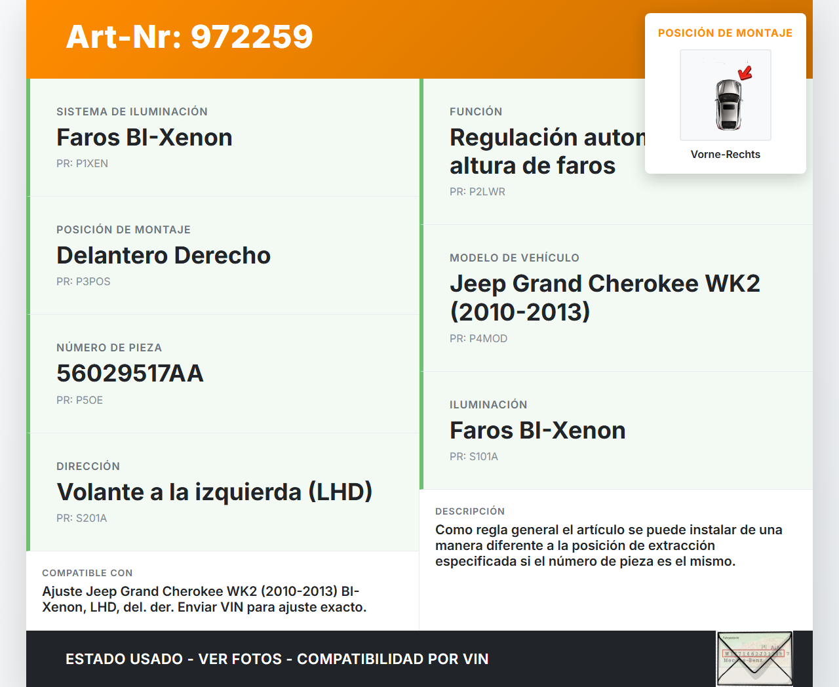The image size is (839, 687).
Task: Select the Art-Nr: 972259 heading
Action: click(189, 37)
